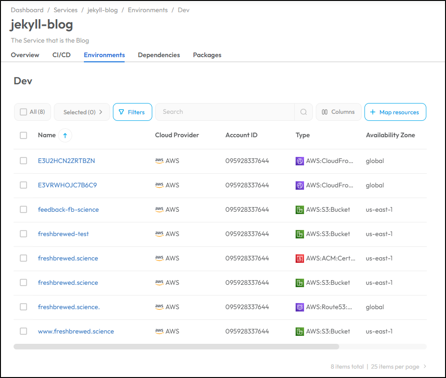Open the Filters button
The height and width of the screenshot is (378, 446).
point(133,112)
